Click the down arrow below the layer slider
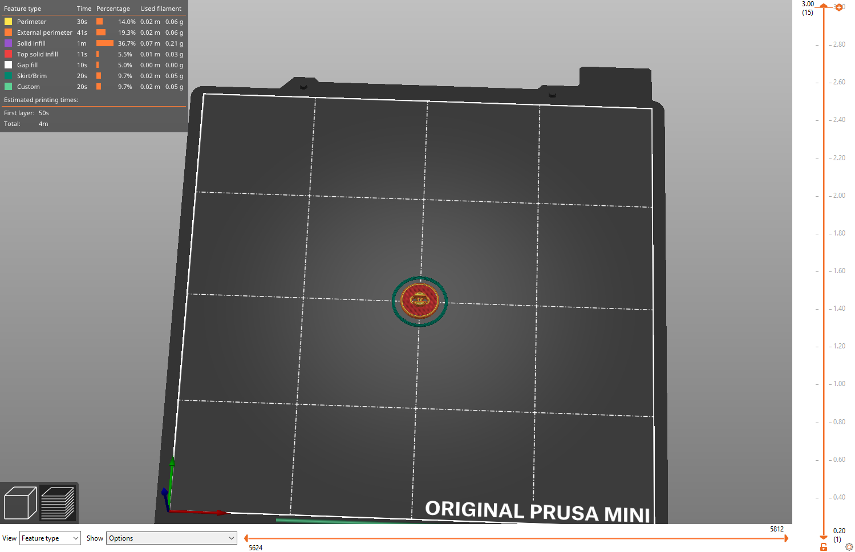The width and height of the screenshot is (855, 552). tap(823, 537)
